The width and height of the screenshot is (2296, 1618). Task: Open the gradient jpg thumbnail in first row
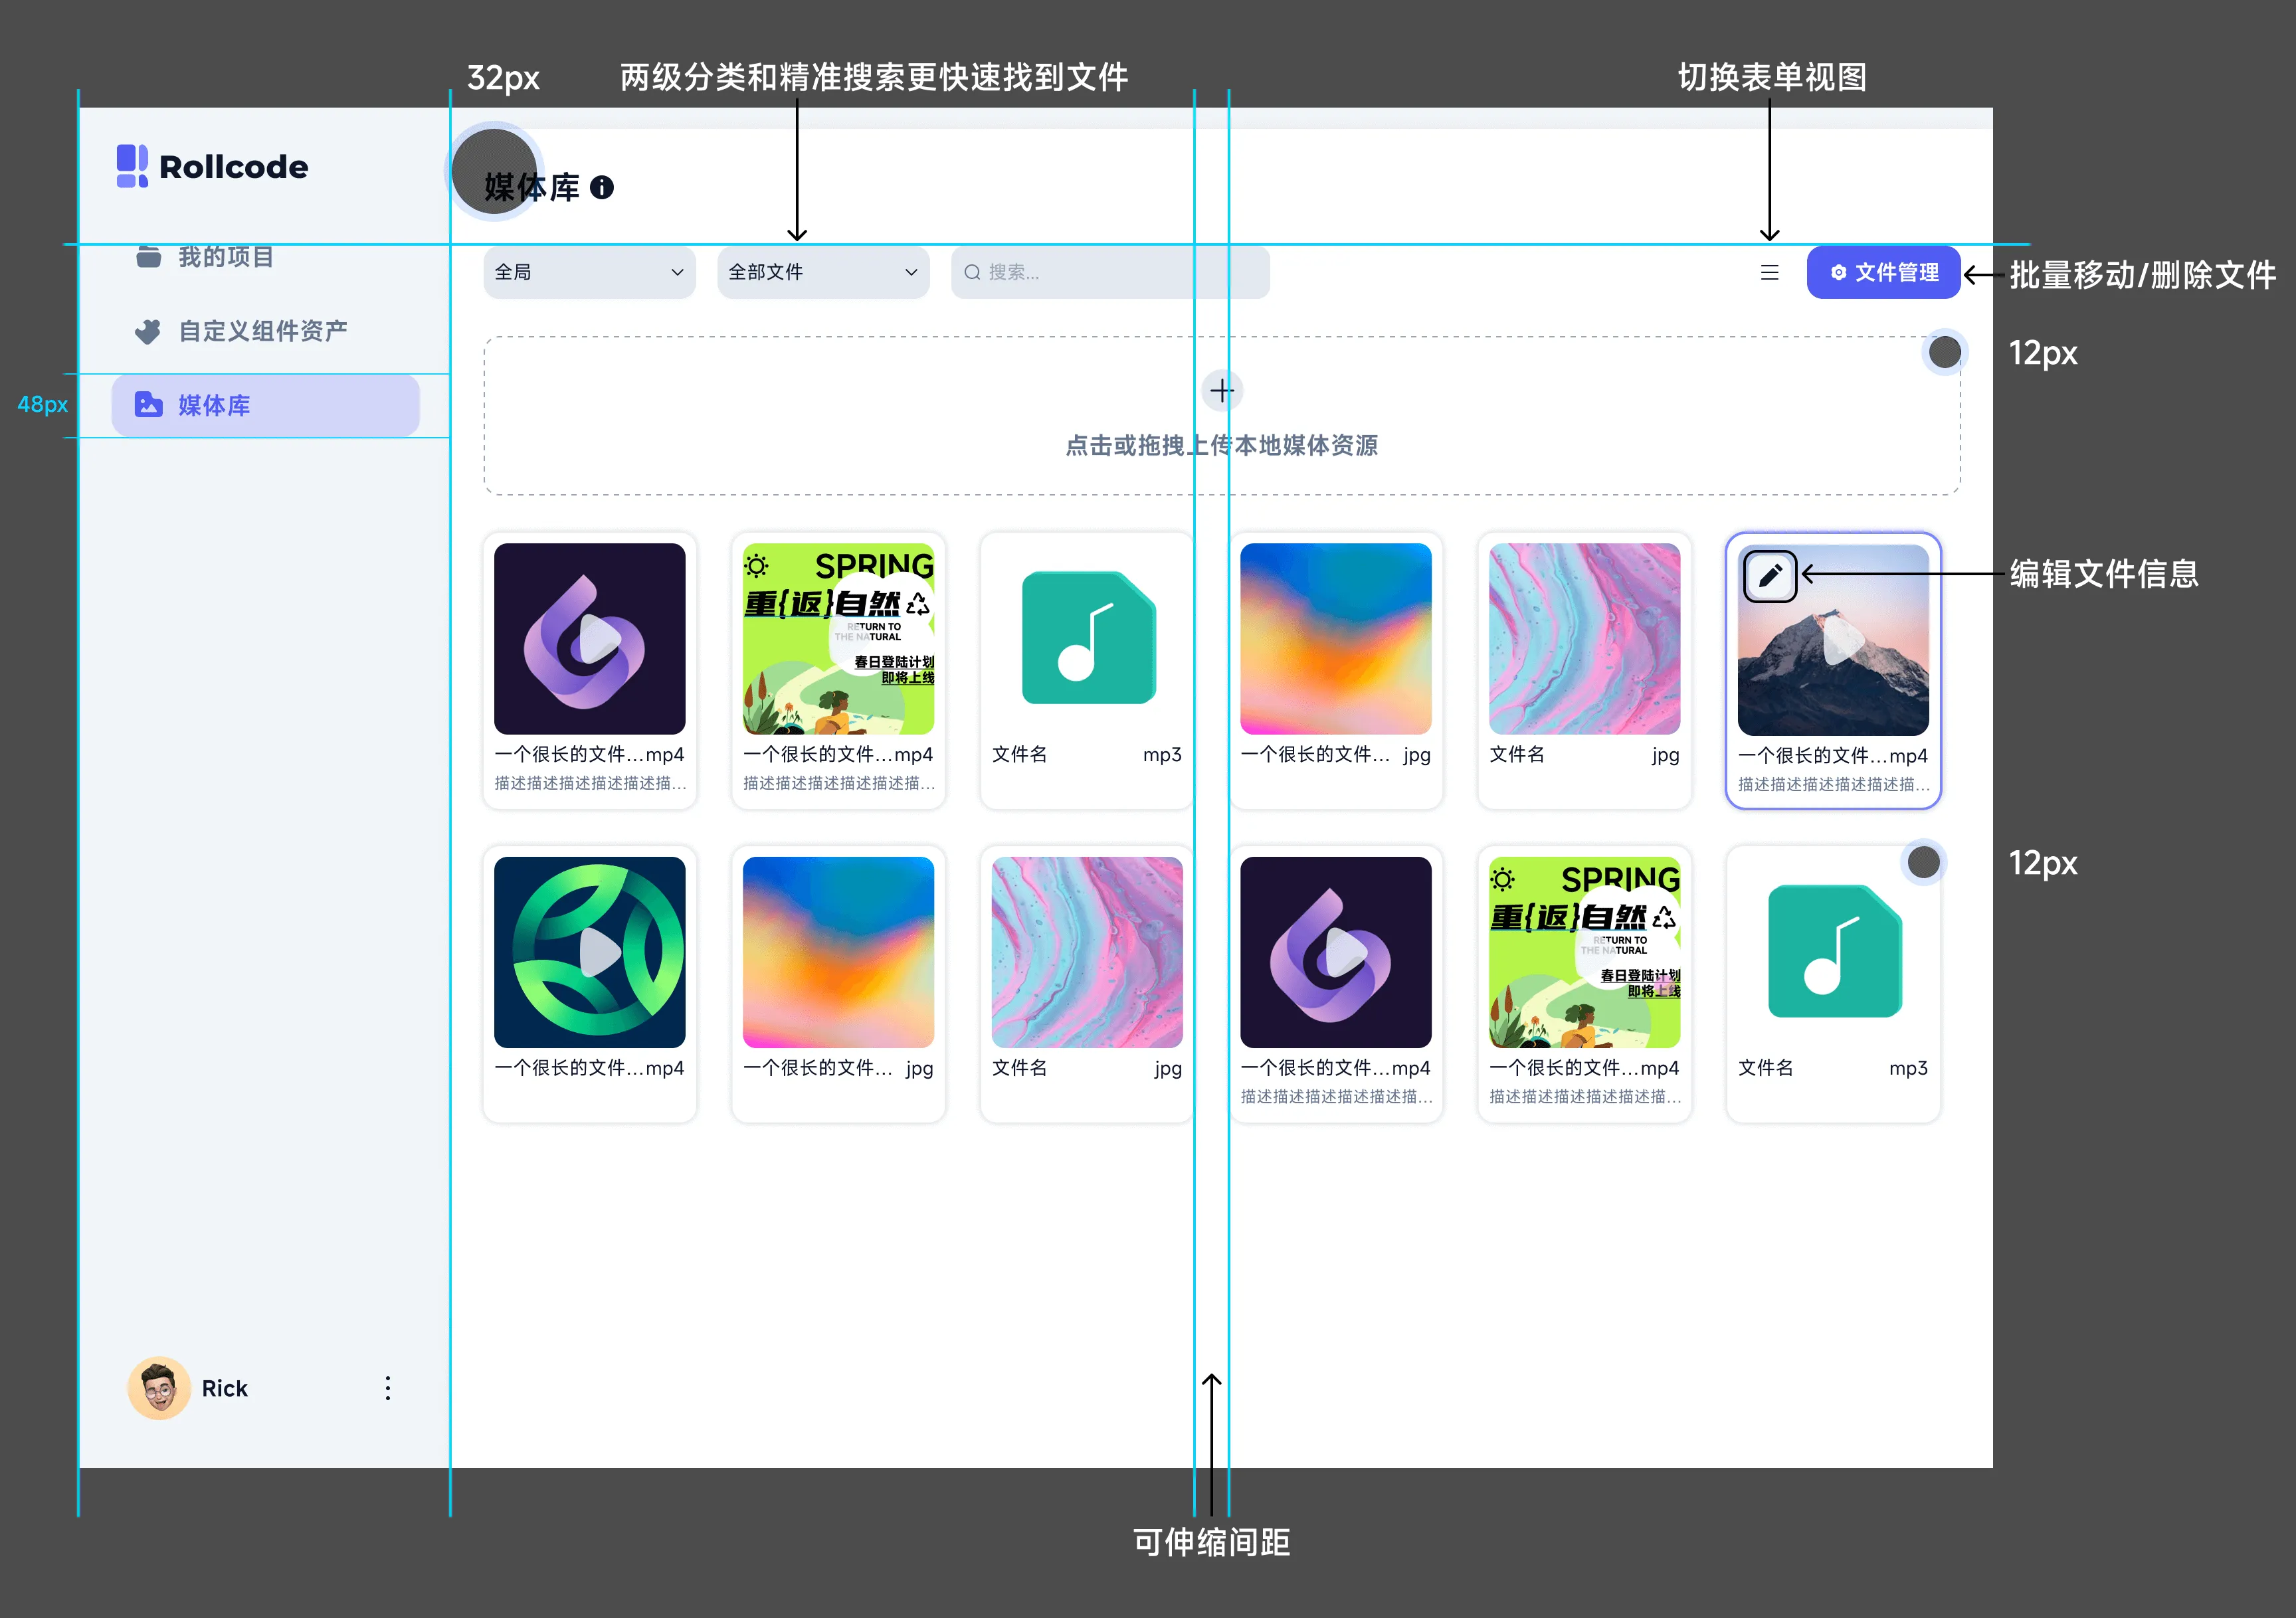pos(1336,638)
